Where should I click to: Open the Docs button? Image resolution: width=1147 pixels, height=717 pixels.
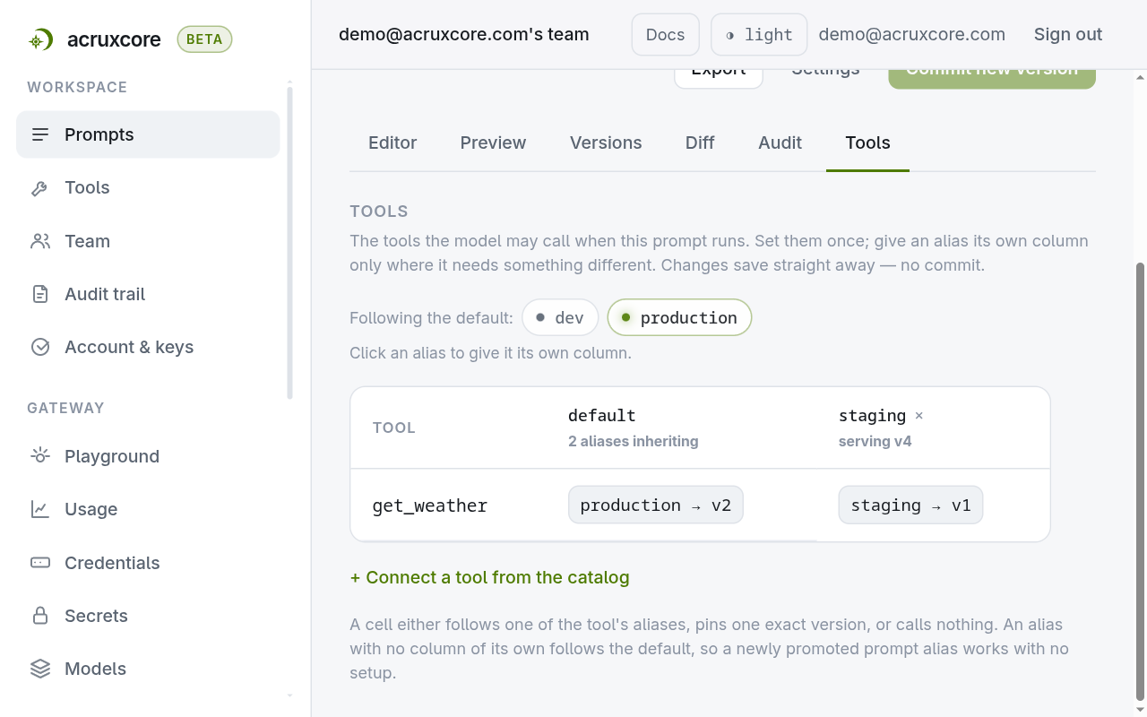pos(665,35)
